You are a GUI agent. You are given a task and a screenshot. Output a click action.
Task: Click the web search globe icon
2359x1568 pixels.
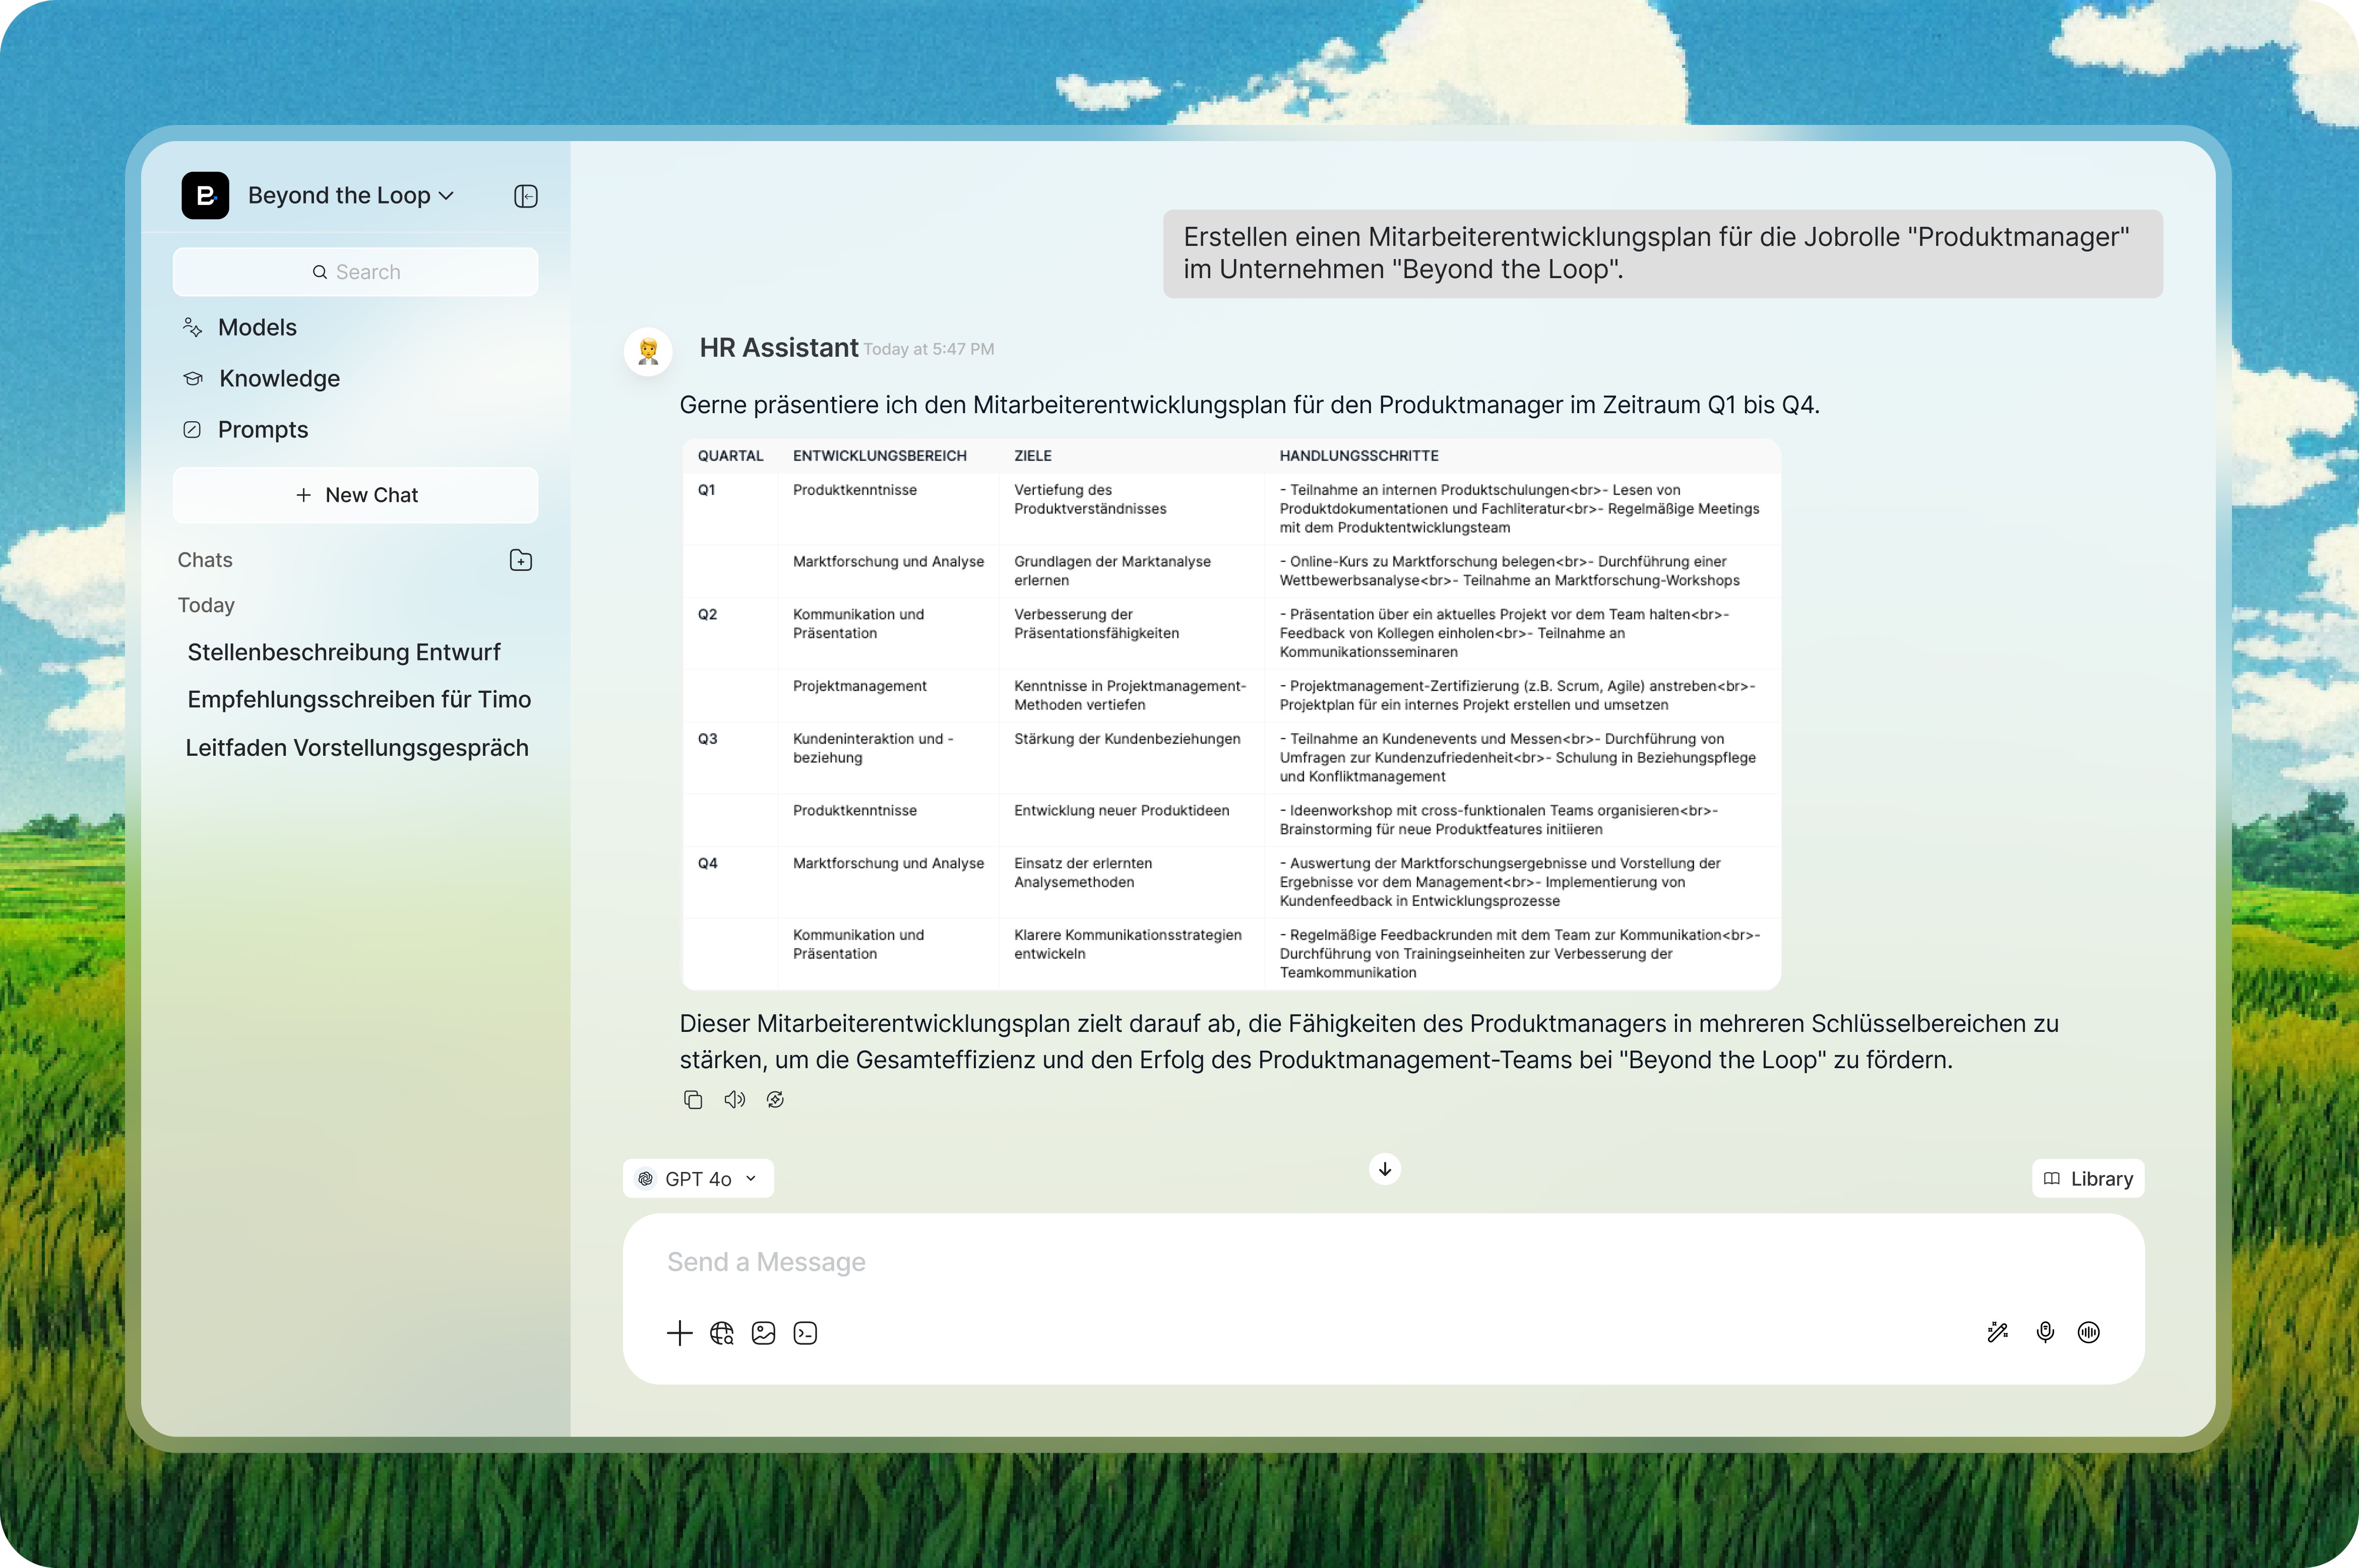[721, 1333]
